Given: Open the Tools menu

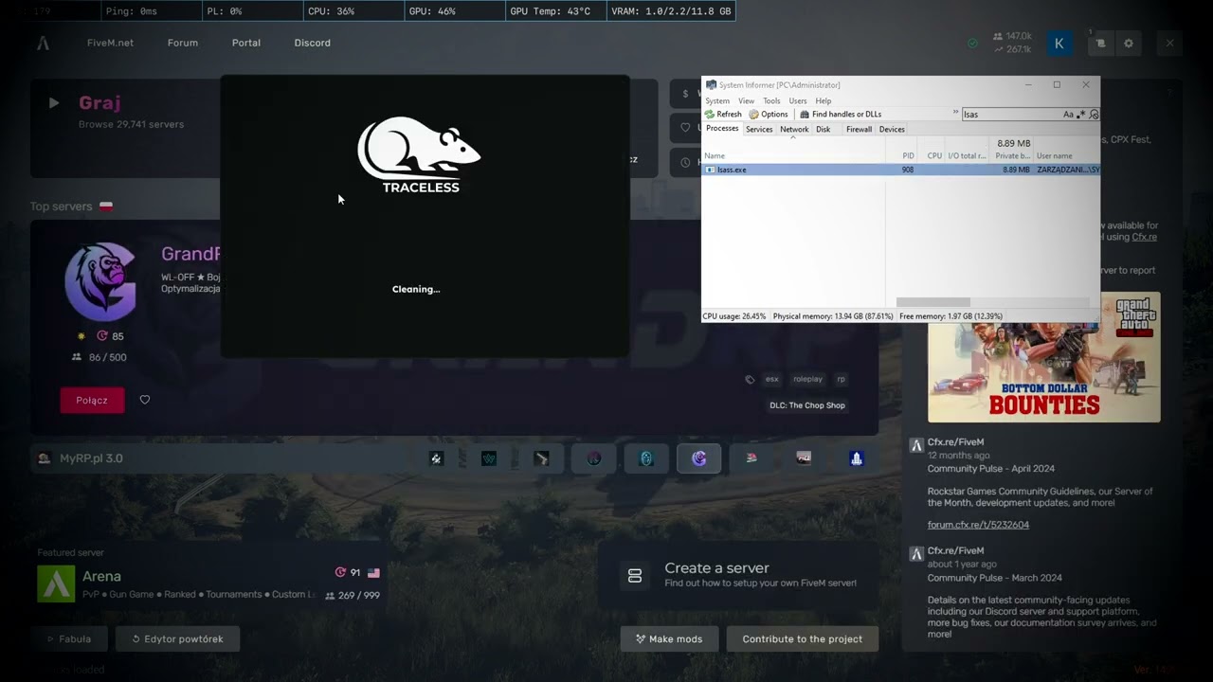Looking at the screenshot, I should [772, 100].
